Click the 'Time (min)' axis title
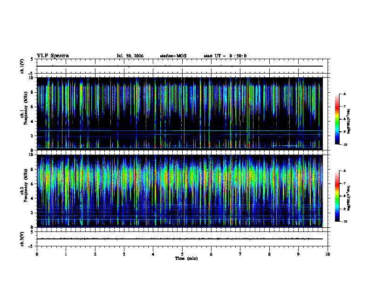This screenshot has height=285, width=369. [x=186, y=258]
